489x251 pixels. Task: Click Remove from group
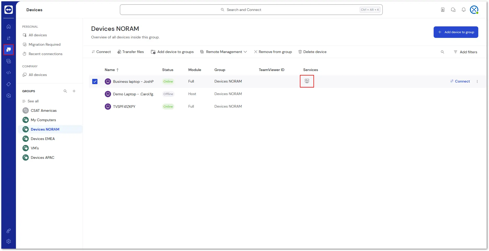coord(273,52)
